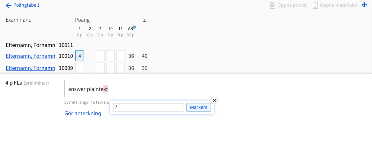The width and height of the screenshot is (372, 143).
Task: Click question 10 score box for 10010
Action: [x=110, y=56]
